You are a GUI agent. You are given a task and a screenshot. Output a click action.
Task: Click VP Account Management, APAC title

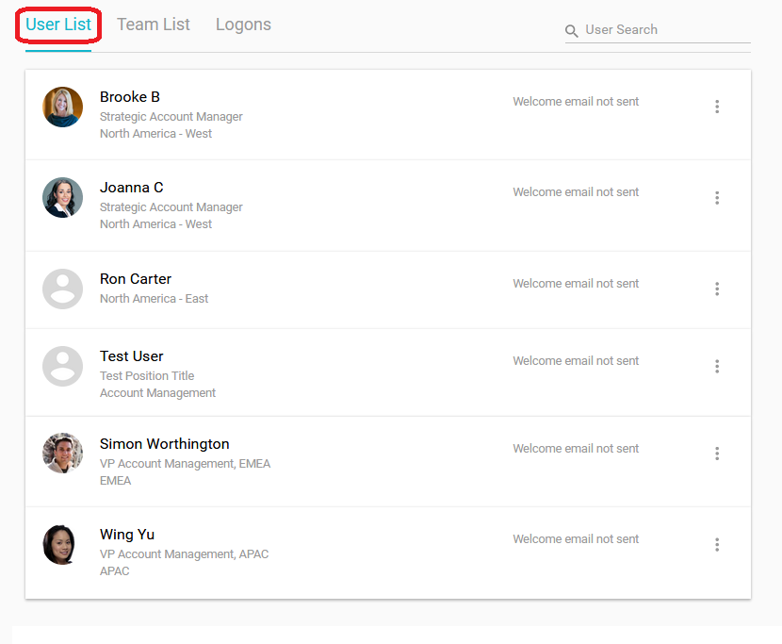click(x=184, y=554)
